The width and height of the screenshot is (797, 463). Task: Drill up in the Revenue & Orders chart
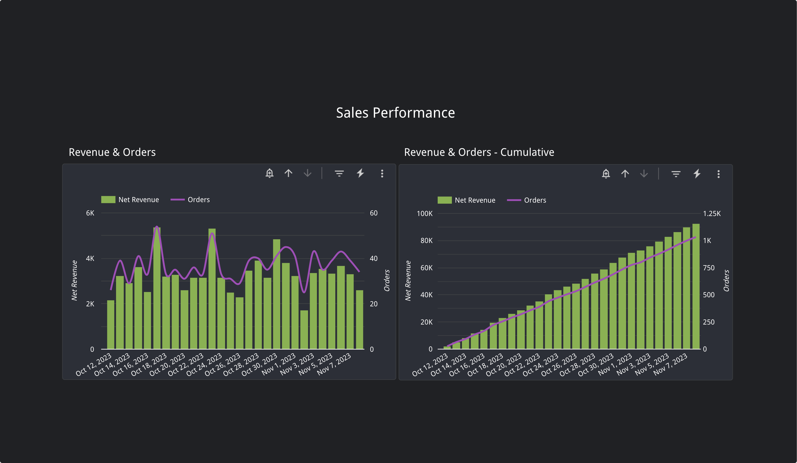pos(288,173)
